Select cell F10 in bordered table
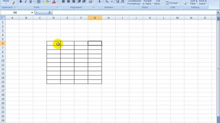Viewport: 220px width, 123px height. 81,60
